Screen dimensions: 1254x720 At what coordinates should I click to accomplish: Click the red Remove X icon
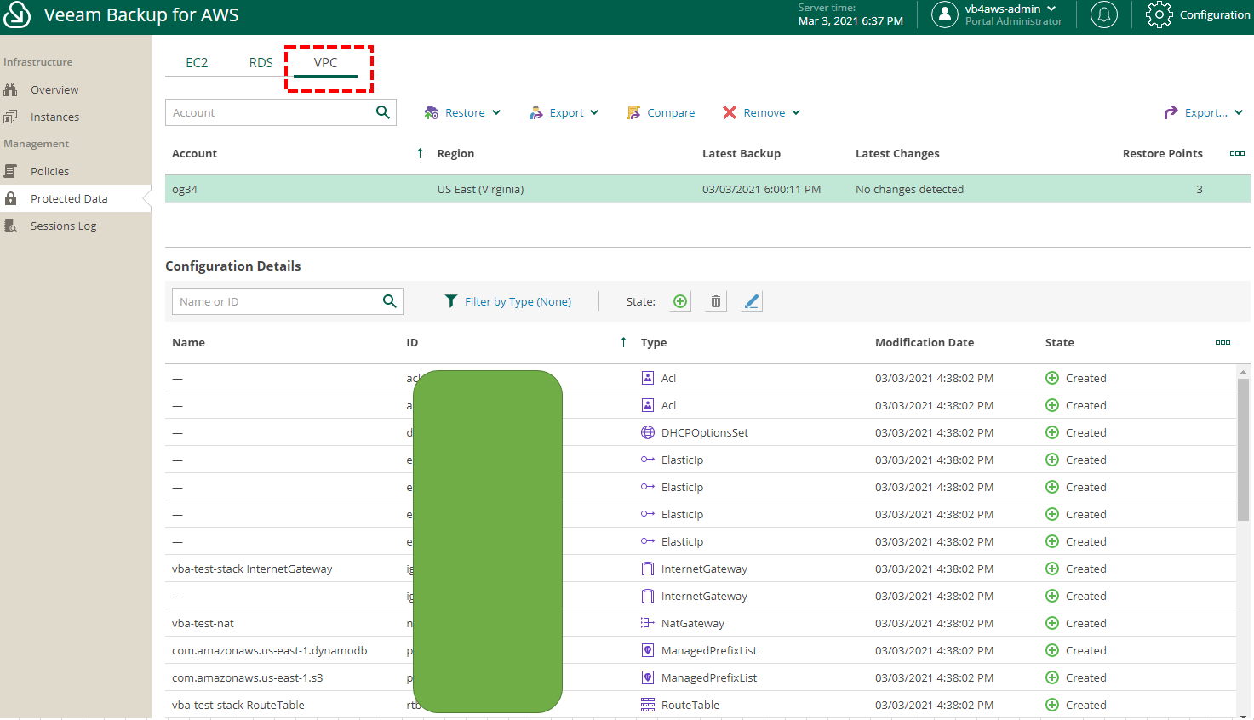(x=730, y=112)
